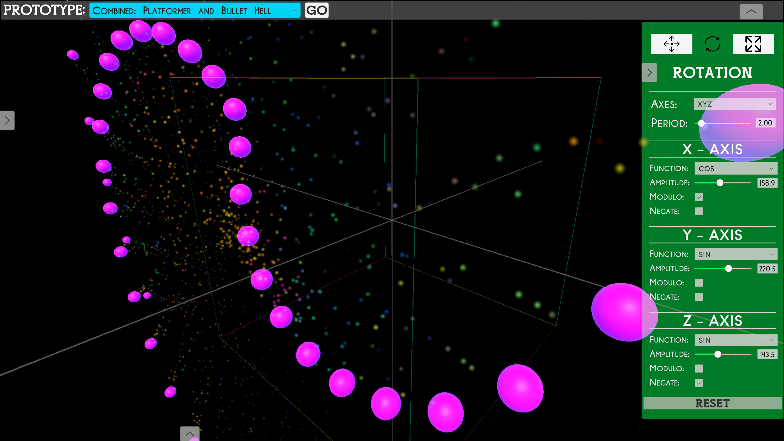Enable the Y-Axis Negate checkbox
Image resolution: width=784 pixels, height=441 pixels.
coord(699,297)
